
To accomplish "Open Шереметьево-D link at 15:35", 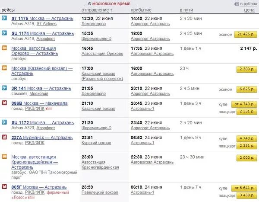I will (96, 38).
